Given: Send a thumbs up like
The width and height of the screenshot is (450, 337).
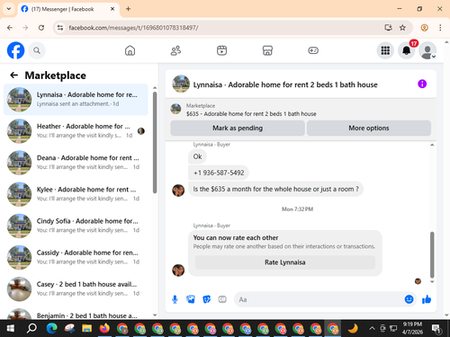Looking at the screenshot, I should (x=427, y=299).
